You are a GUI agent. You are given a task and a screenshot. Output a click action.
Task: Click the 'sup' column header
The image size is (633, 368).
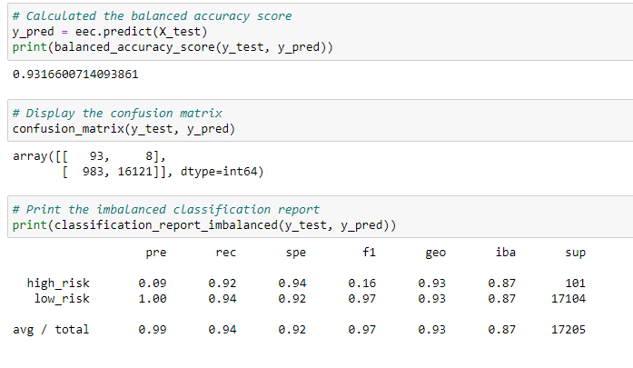tap(575, 253)
